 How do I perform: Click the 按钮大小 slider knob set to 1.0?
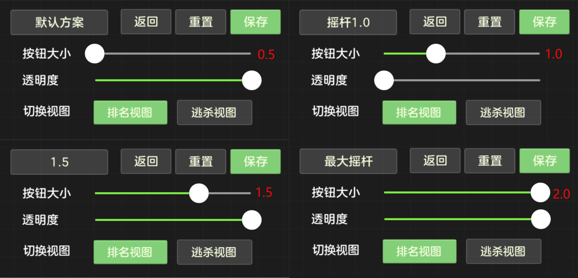[x=436, y=54]
